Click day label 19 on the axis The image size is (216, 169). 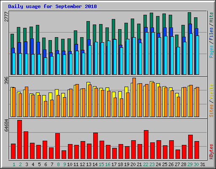click(x=127, y=164)
